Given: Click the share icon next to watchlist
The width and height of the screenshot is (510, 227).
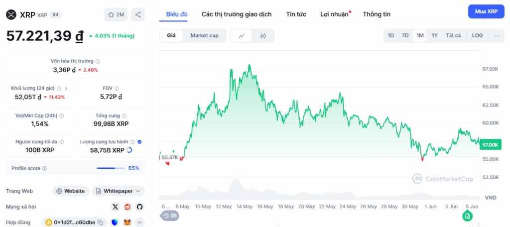Looking at the screenshot, I should pos(138,14).
